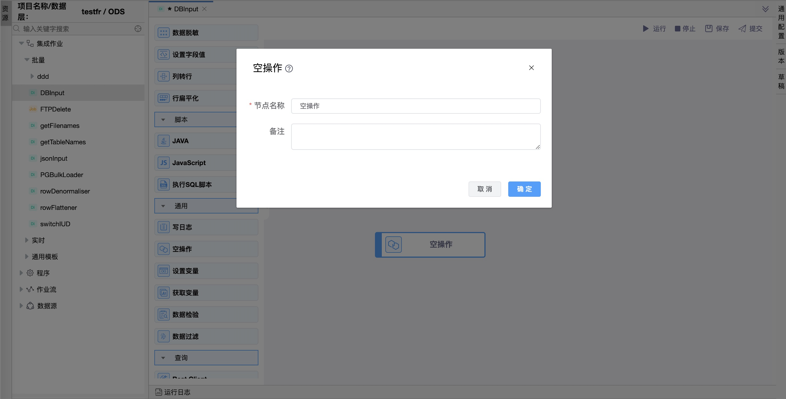Click the 提交 submit paper-plane icon
786x399 pixels.
[742, 28]
